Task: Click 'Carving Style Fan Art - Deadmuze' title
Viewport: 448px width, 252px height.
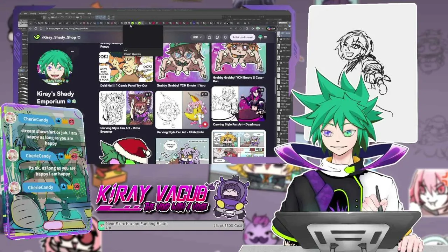Action: click(x=237, y=124)
